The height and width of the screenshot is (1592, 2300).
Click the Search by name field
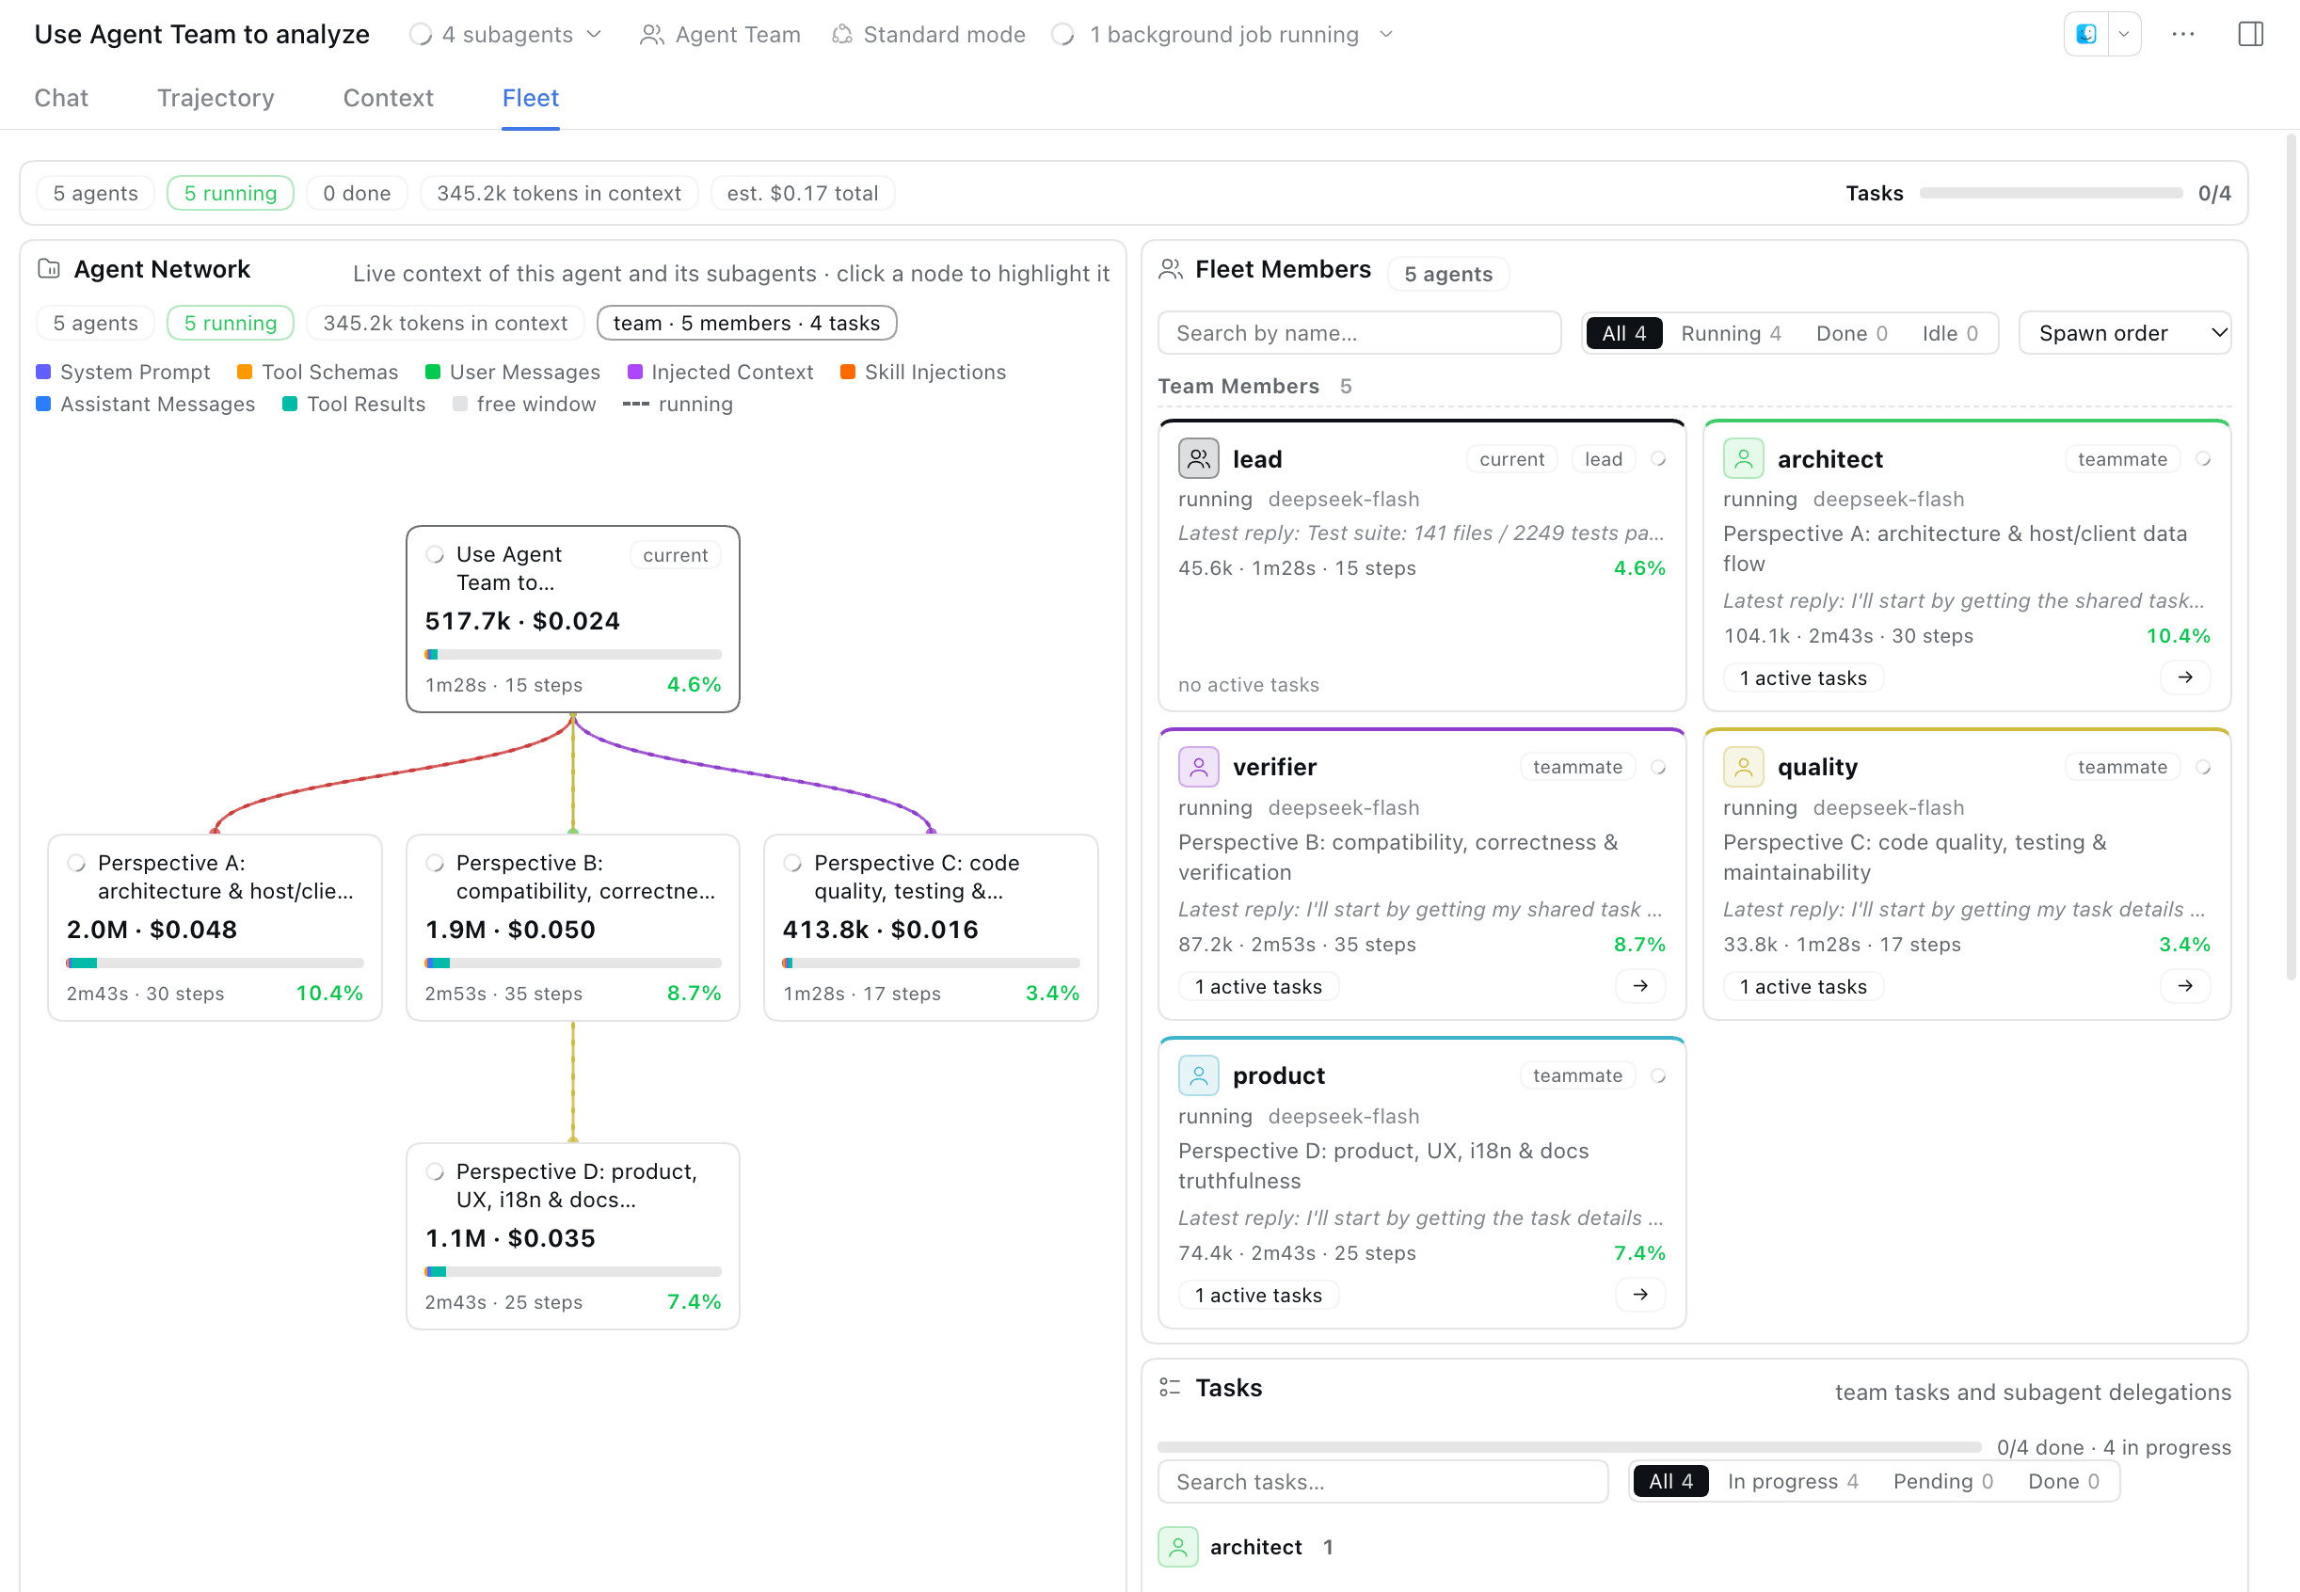pos(1359,333)
